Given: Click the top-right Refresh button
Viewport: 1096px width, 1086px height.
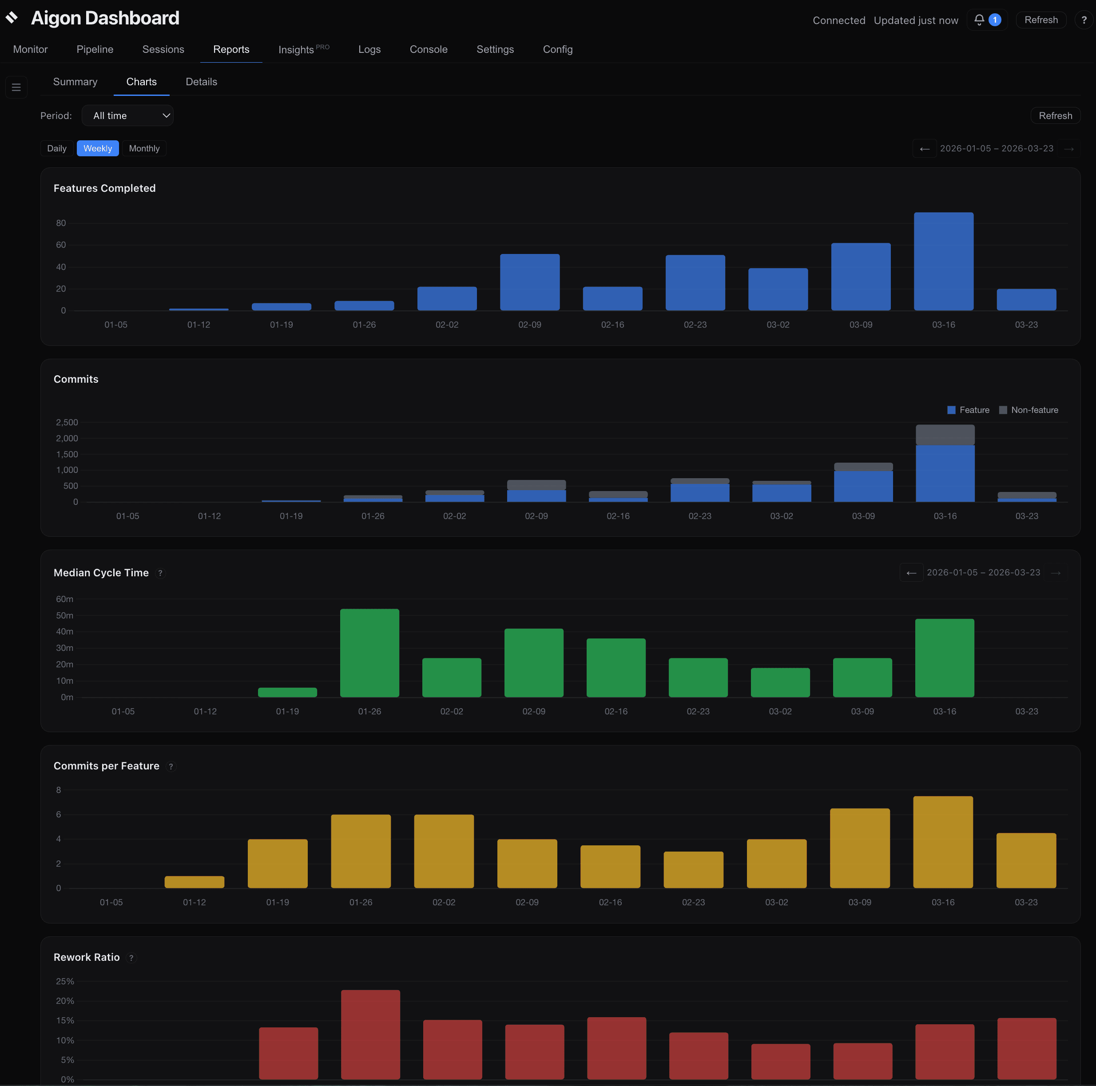Looking at the screenshot, I should pos(1040,20).
